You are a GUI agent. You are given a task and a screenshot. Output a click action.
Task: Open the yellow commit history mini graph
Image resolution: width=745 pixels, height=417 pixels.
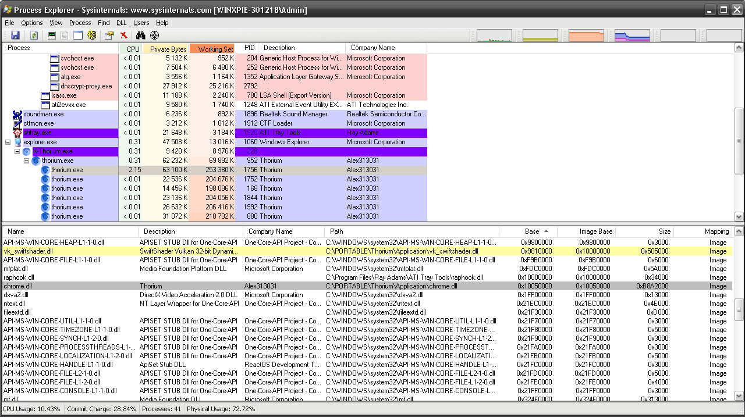click(540, 35)
